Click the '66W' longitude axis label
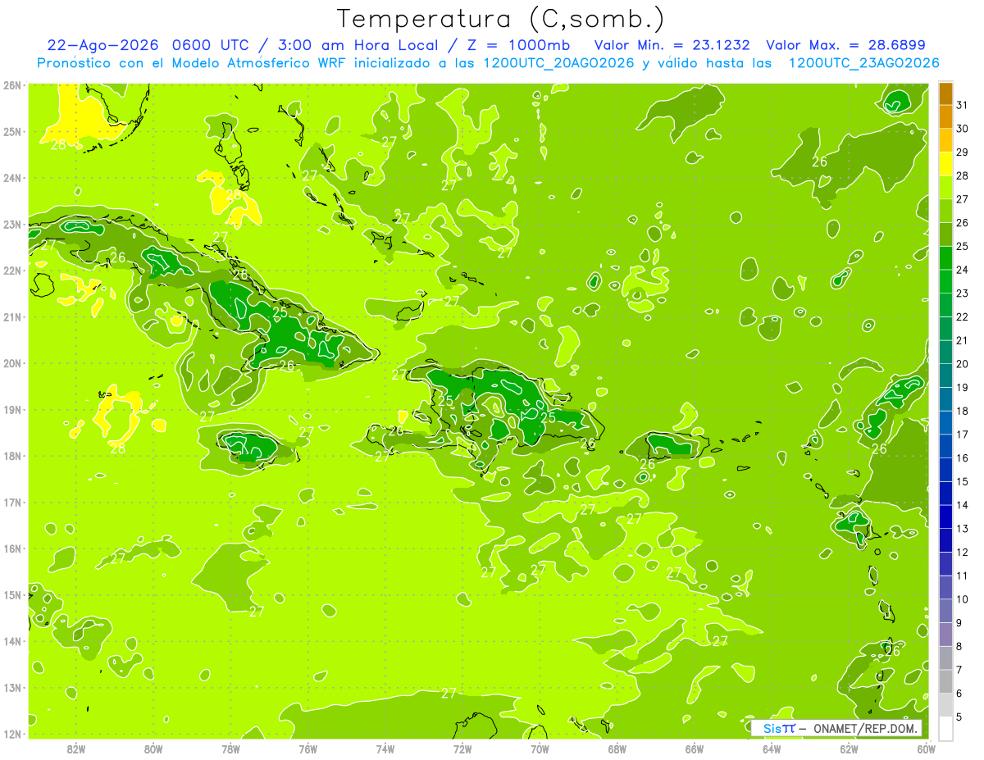 695,749
